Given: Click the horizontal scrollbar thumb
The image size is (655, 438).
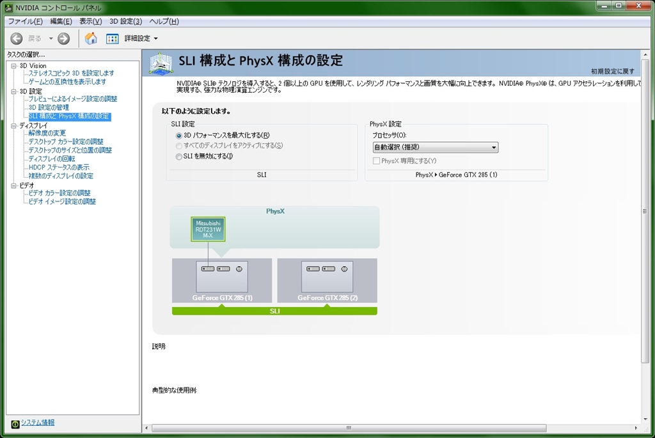Looking at the screenshot, I should [349, 428].
